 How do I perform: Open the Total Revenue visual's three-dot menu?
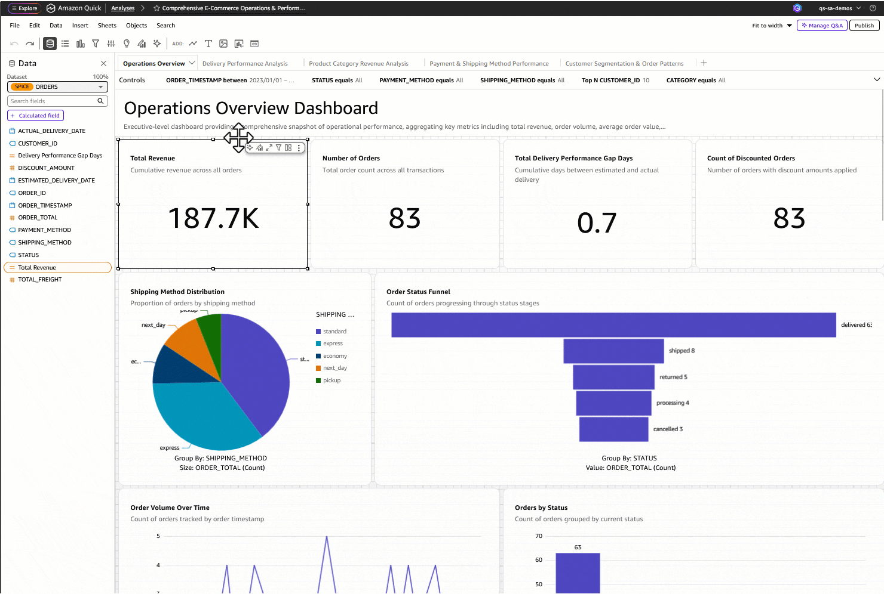299,147
